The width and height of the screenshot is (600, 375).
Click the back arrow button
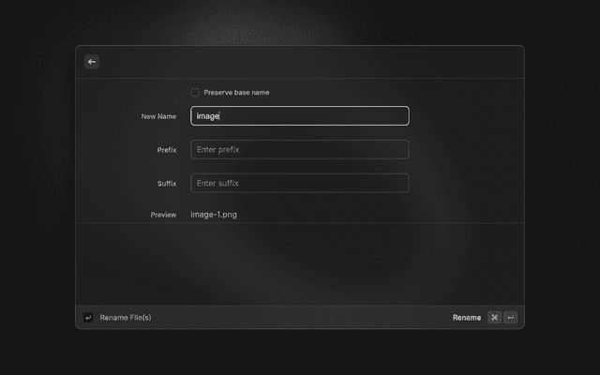(92, 62)
